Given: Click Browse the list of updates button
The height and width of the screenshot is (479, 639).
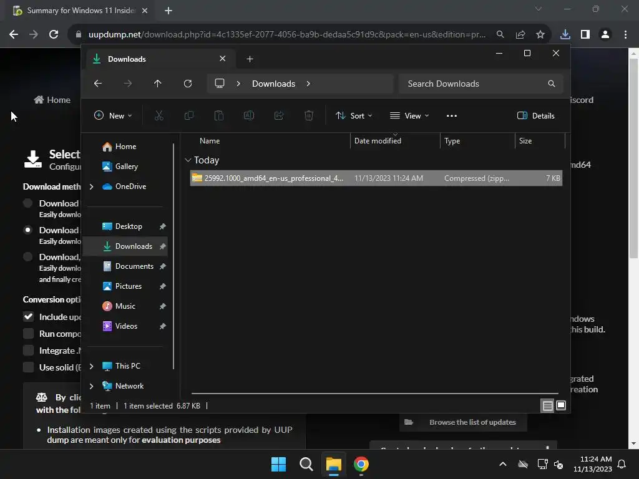Looking at the screenshot, I should coord(464,422).
